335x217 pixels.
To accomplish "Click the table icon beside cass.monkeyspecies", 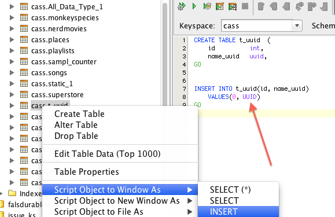I will point(24,17).
